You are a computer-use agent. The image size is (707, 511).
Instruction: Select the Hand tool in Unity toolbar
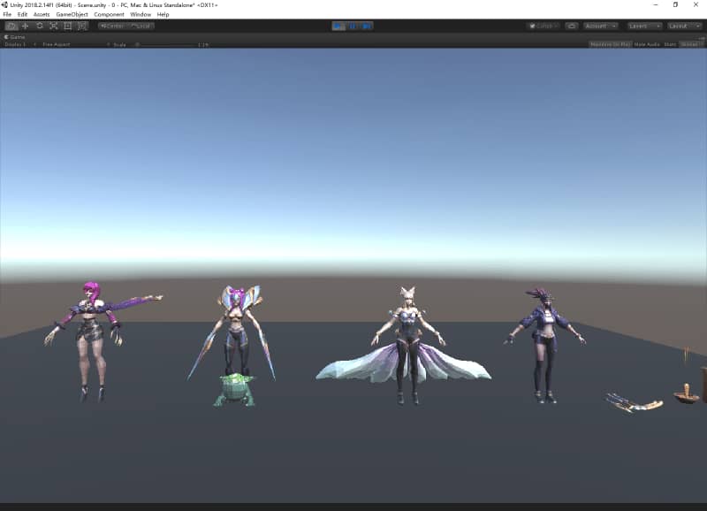(x=11, y=27)
